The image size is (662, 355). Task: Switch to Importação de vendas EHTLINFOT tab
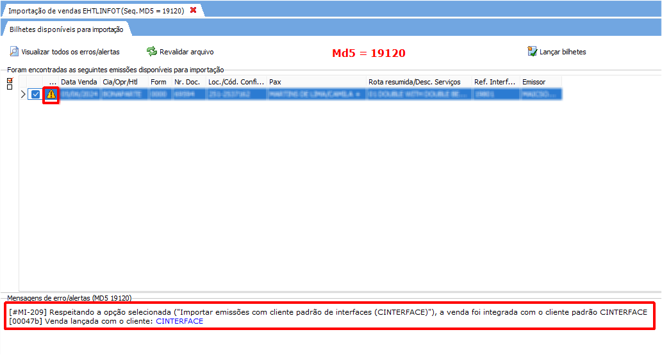coord(96,11)
